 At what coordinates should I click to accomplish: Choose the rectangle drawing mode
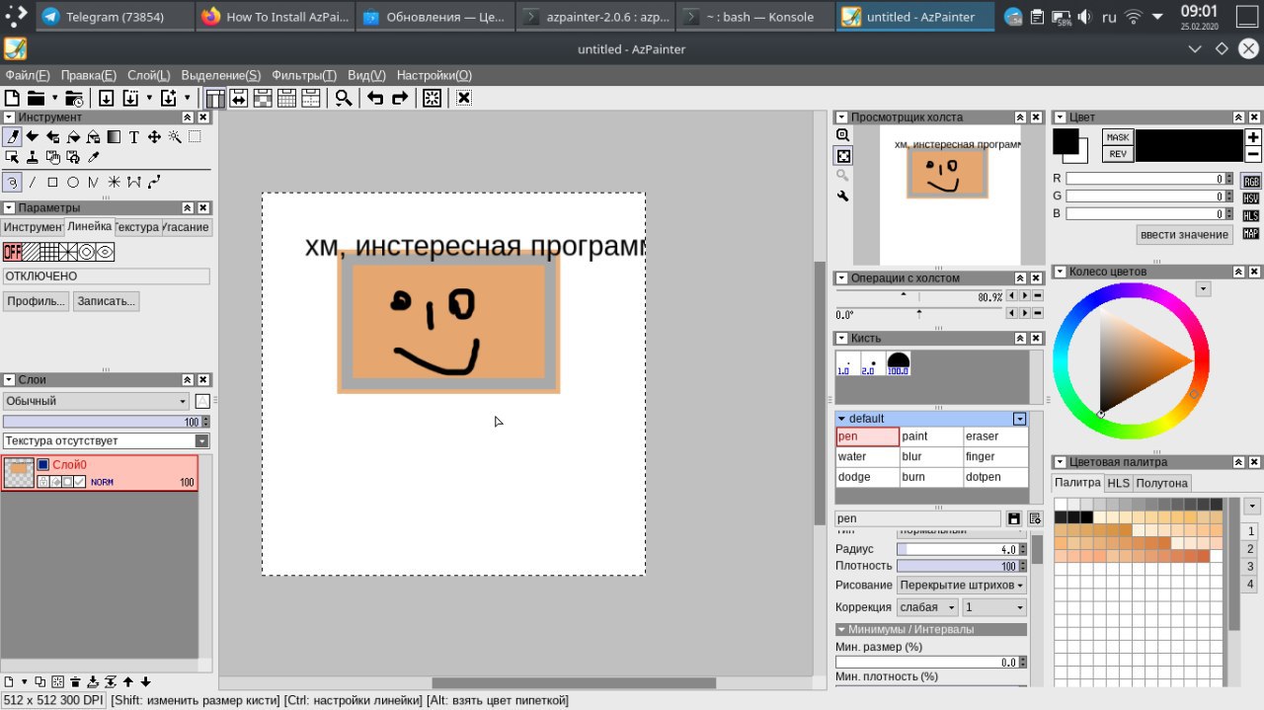[52, 182]
